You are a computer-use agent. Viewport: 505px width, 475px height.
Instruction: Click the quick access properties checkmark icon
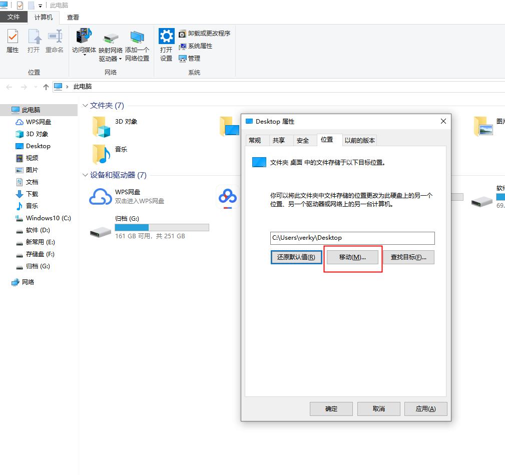point(20,6)
